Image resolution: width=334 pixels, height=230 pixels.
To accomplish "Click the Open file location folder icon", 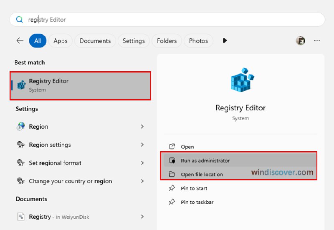I will pos(172,174).
